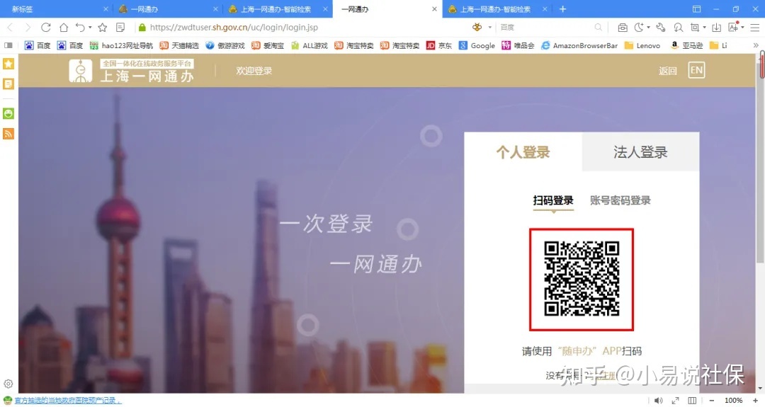Click the scrollbar down arrow
Image resolution: width=765 pixels, height=407 pixels.
coord(761,389)
